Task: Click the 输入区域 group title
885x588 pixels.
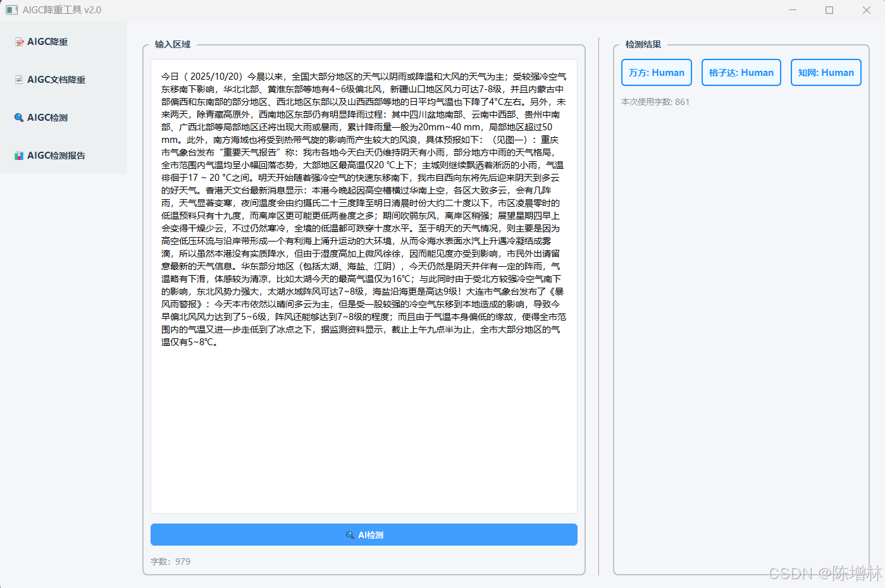Action: pyautogui.click(x=173, y=45)
